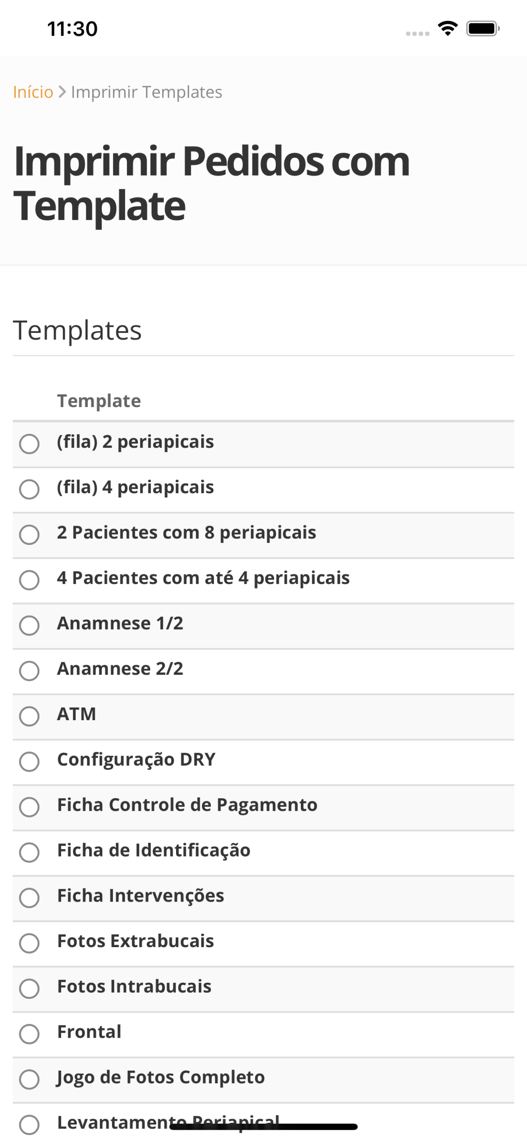The image size is (527, 1140).
Task: Click the Imprimir Templates breadcrumb
Action: (x=147, y=92)
